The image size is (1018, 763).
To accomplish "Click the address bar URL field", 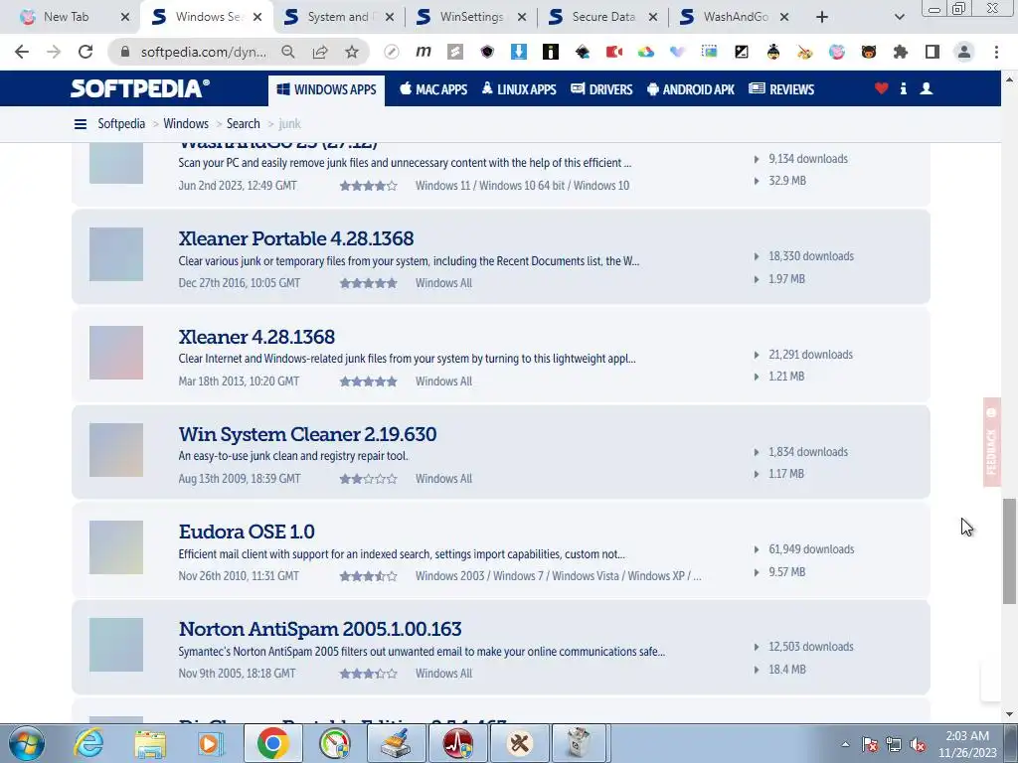I will (203, 52).
